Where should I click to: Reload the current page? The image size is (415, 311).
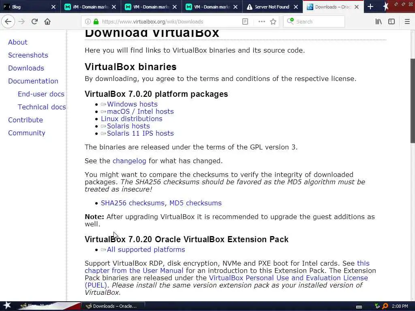click(34, 21)
